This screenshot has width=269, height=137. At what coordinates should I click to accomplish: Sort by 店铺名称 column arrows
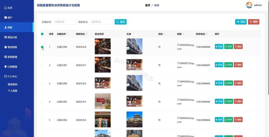click(68, 34)
